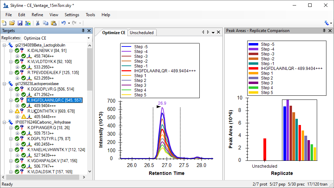Click the Copy toolbar icon
334x188 pixels.
coord(45,23)
